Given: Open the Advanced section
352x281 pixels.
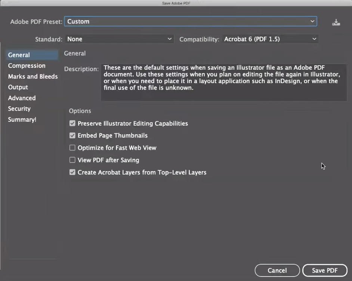Looking at the screenshot, I should pyautogui.click(x=22, y=98).
